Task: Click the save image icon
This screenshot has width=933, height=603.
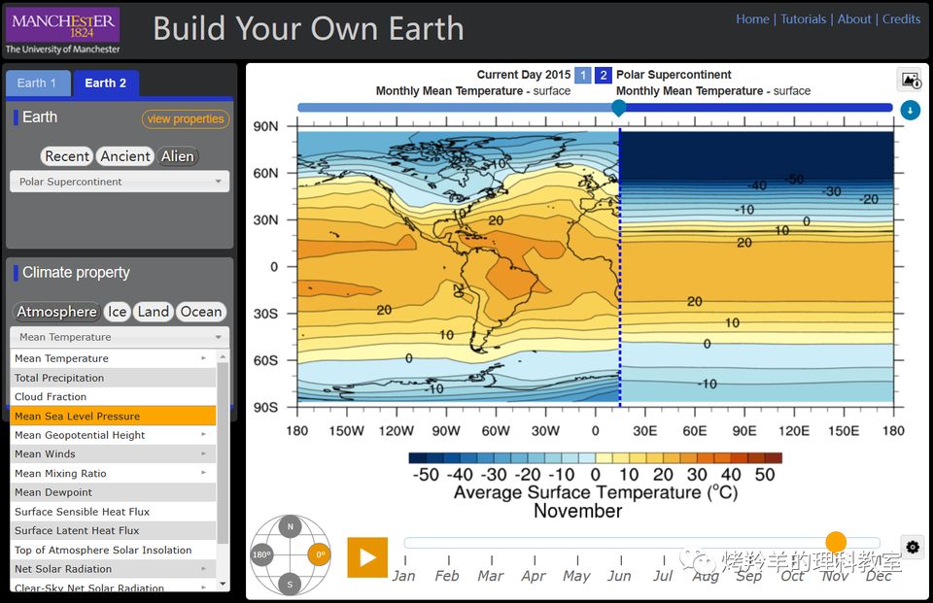Action: click(910, 81)
